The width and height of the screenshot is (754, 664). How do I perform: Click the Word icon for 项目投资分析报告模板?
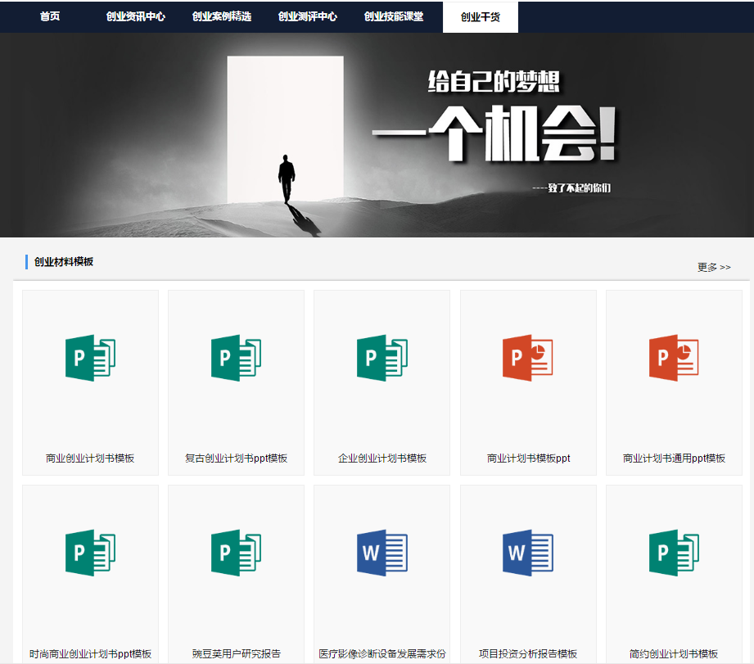[527, 553]
